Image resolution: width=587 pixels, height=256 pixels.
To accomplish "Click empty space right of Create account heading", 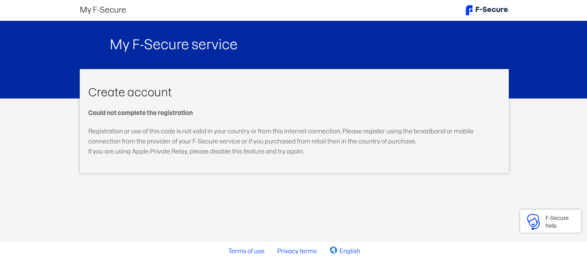I will [x=337, y=92].
